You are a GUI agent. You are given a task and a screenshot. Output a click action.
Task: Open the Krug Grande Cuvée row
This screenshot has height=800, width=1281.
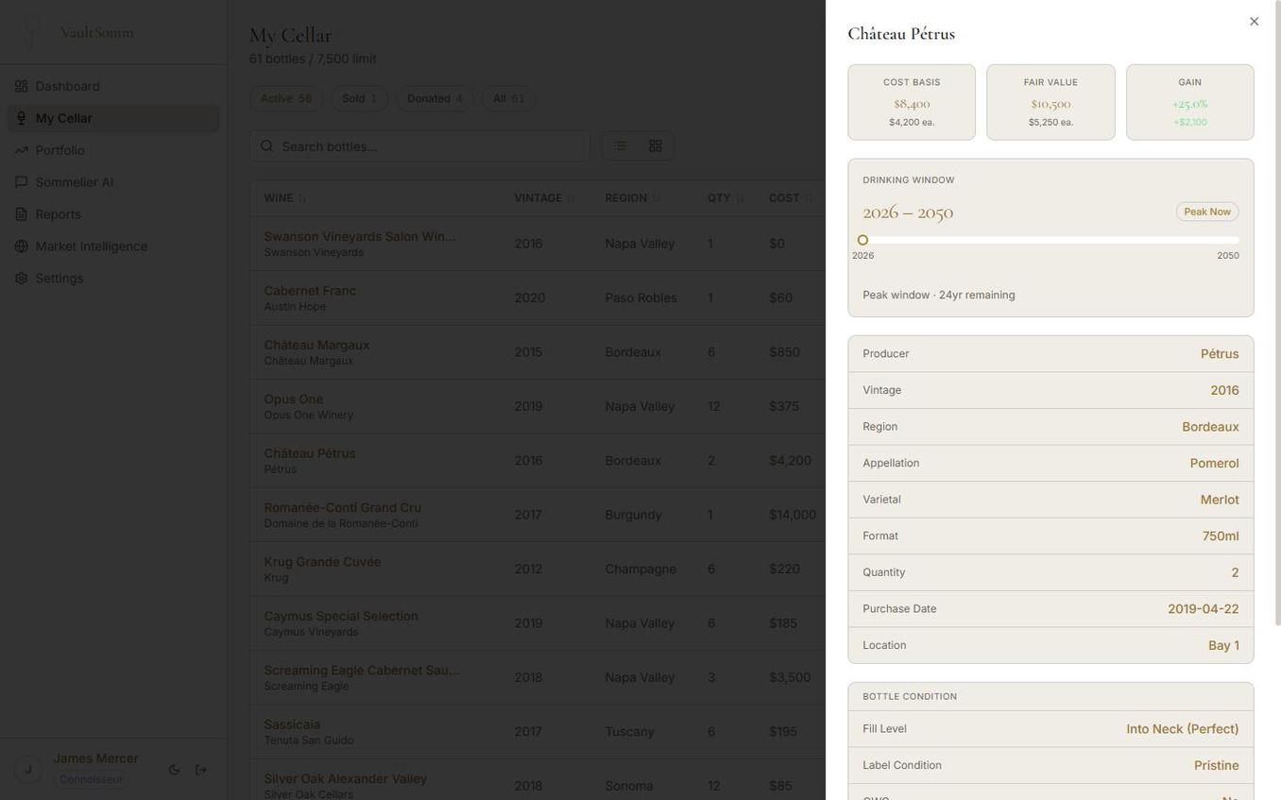point(538,570)
